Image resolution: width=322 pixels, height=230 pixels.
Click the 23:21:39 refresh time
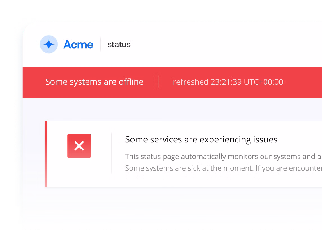pyautogui.click(x=226, y=82)
